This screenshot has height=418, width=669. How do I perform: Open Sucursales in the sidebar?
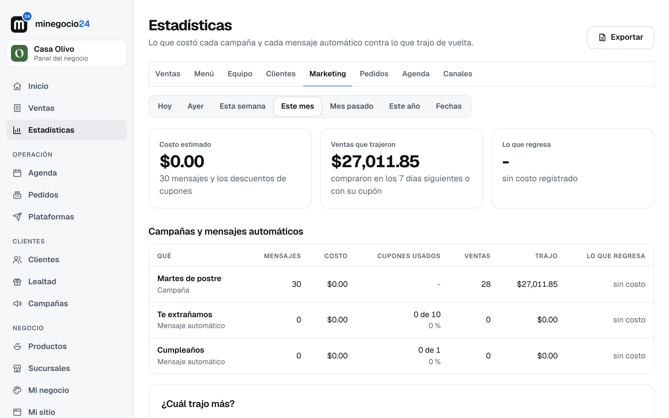(x=67, y=369)
